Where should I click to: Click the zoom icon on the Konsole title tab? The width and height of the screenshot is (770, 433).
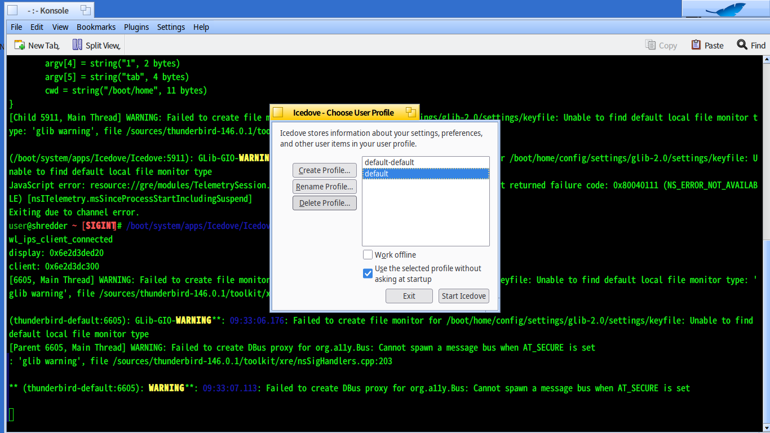[x=85, y=10]
